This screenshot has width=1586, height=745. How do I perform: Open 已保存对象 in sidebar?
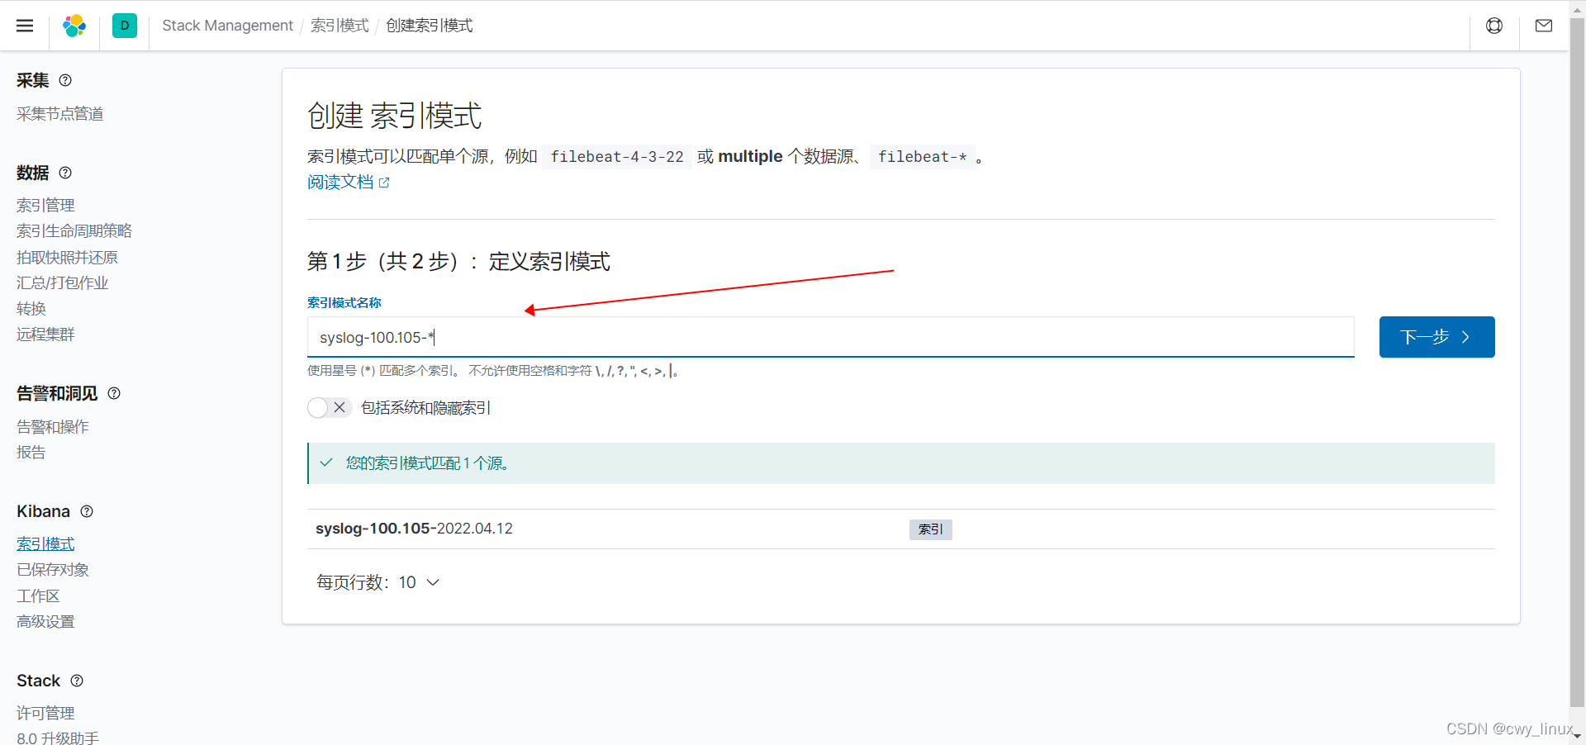click(53, 569)
